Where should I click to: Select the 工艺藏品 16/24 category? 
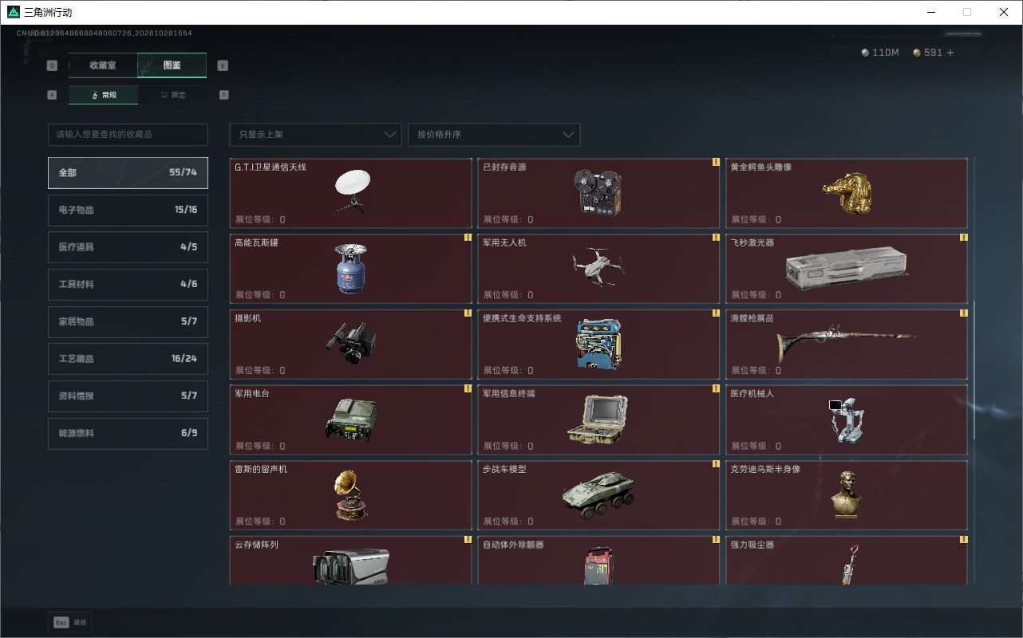point(128,359)
